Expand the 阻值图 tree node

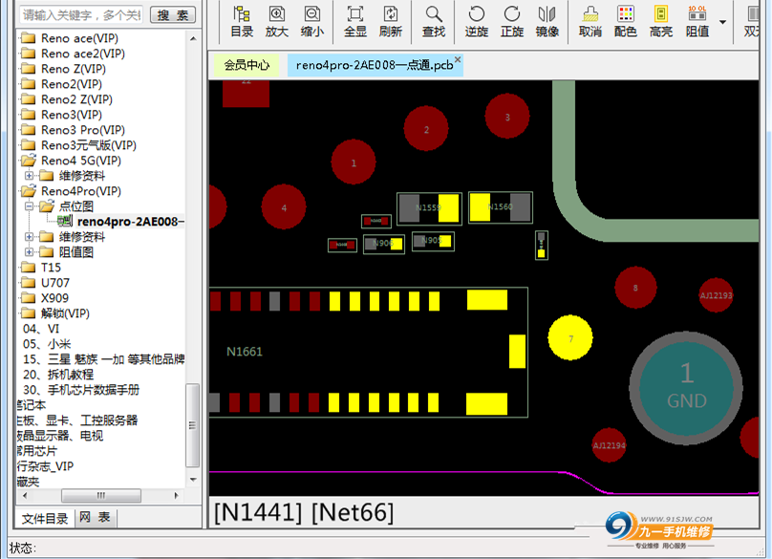coord(29,251)
